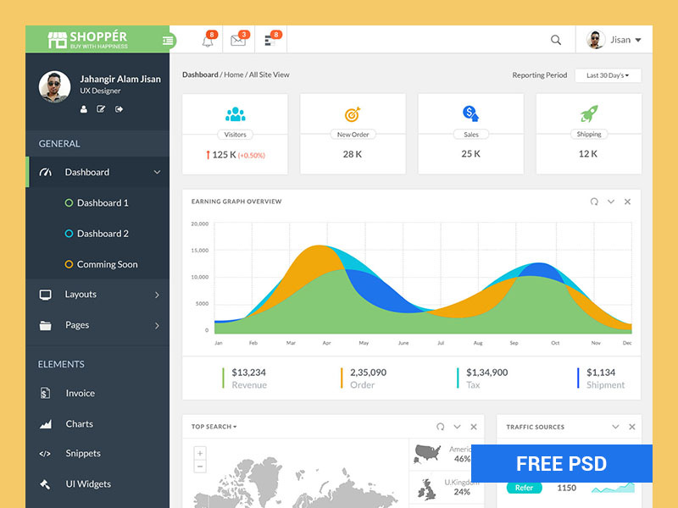
Task: Click the Dashboard breadcrumb link
Action: coord(200,75)
